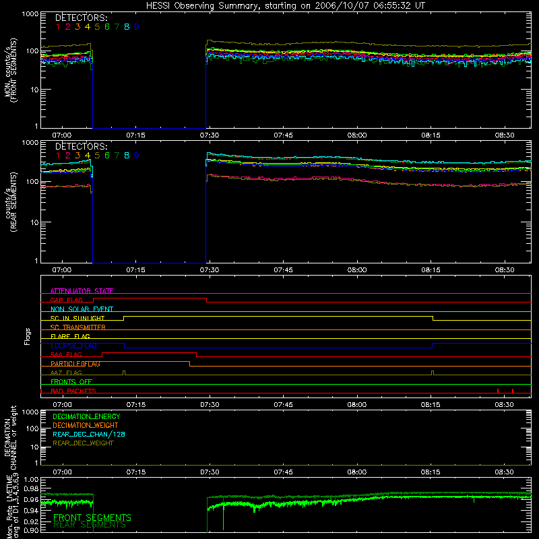
Task: Click 'REAR_DEC_CHAN/128' legend entry
Action: [x=89, y=434]
